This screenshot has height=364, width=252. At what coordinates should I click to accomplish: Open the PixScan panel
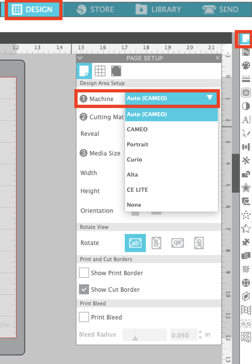click(246, 52)
